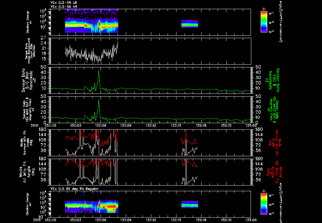This screenshot has height=223, width=322.
Task: Click the left '36' tick of the All Min PA panel
Action: 43,180
